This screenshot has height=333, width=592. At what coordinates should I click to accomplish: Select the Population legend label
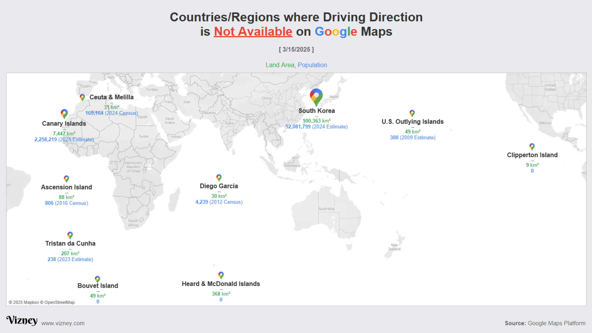pyautogui.click(x=312, y=65)
